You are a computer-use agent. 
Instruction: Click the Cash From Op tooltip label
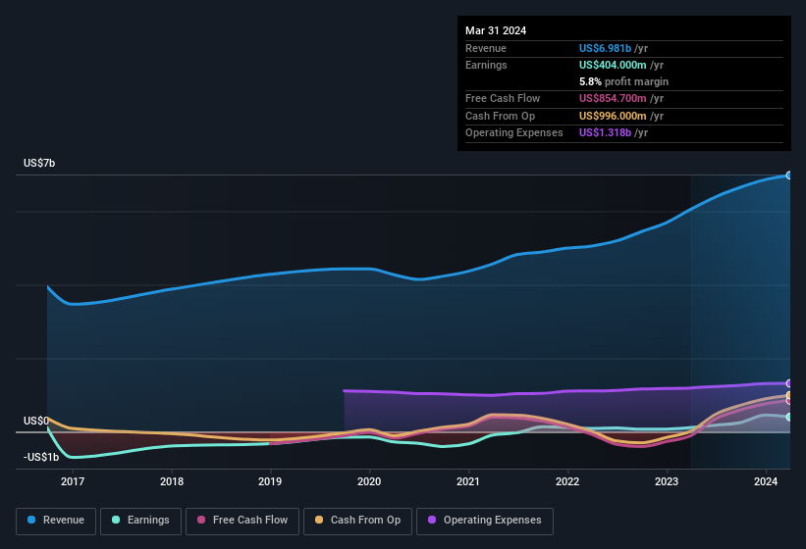coord(500,116)
